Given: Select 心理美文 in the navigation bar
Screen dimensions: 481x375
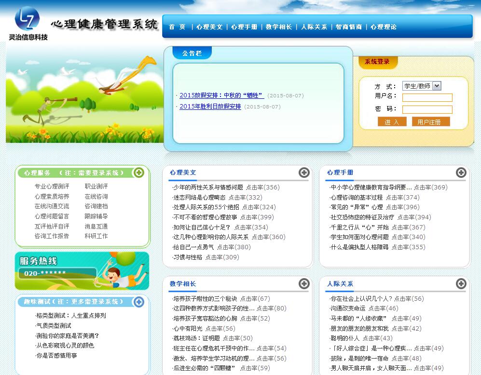Looking at the screenshot, I should [209, 27].
